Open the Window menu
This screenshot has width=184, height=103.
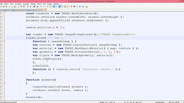pos(56,4)
